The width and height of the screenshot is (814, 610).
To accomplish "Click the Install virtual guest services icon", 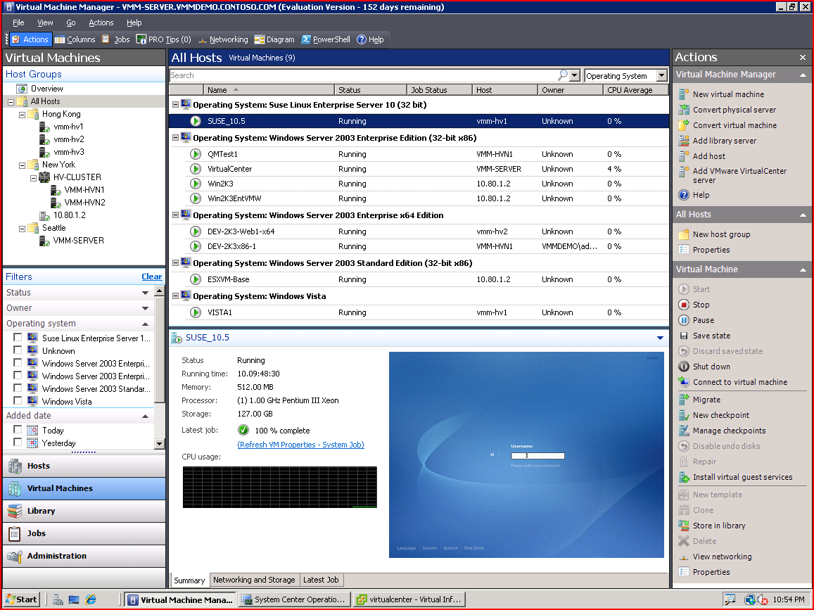I will [x=684, y=477].
